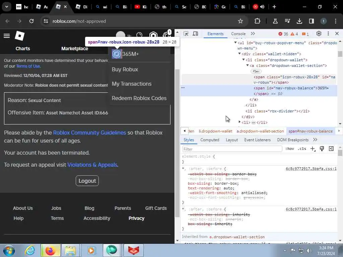Image resolution: width=343 pixels, height=257 pixels.
Task: Open the Styles pane tab
Action: (x=189, y=140)
